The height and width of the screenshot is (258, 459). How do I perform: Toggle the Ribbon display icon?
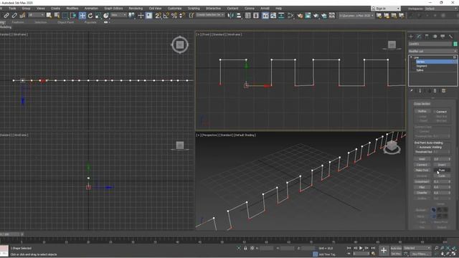point(265,16)
